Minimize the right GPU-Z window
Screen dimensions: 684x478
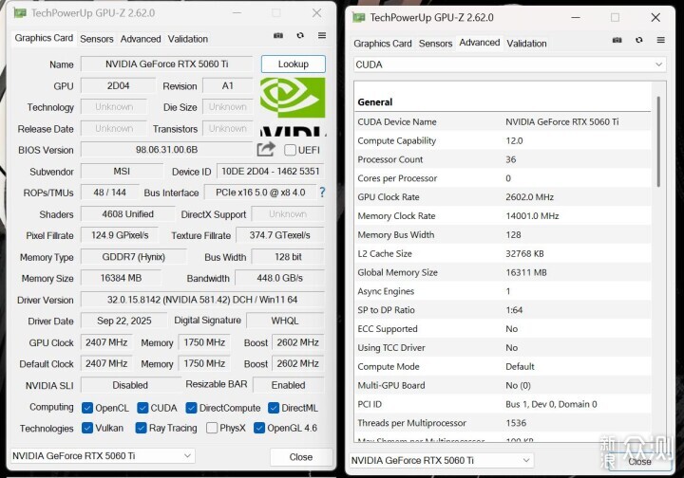coord(576,17)
